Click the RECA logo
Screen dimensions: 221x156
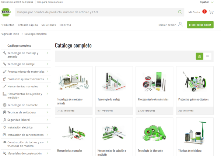point(6,12)
